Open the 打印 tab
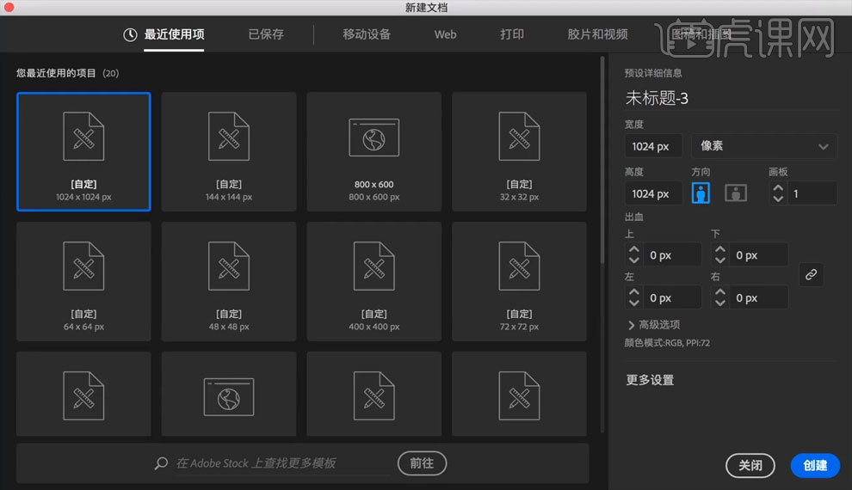This screenshot has width=852, height=490. [x=512, y=34]
